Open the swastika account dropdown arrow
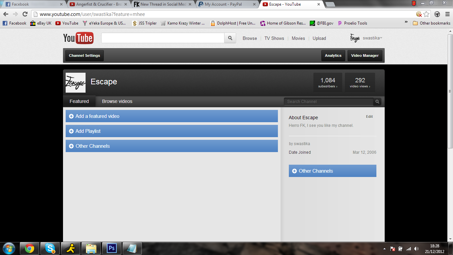453x255 pixels. point(381,38)
